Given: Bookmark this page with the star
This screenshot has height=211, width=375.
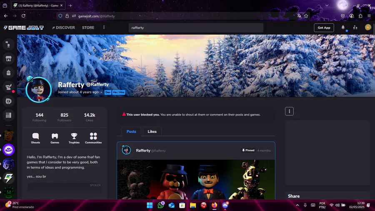Looking at the screenshot, I should 306,16.
